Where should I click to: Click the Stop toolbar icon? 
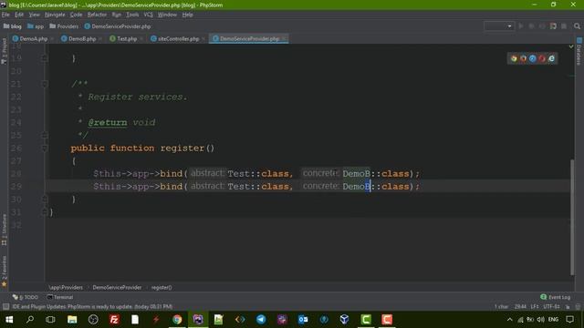tap(564, 26)
